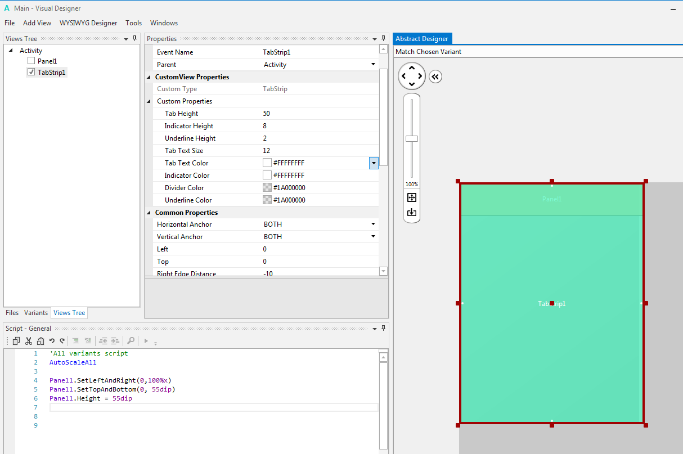Collapse the CustomView Properties section
Image resolution: width=683 pixels, height=454 pixels.
[x=149, y=77]
